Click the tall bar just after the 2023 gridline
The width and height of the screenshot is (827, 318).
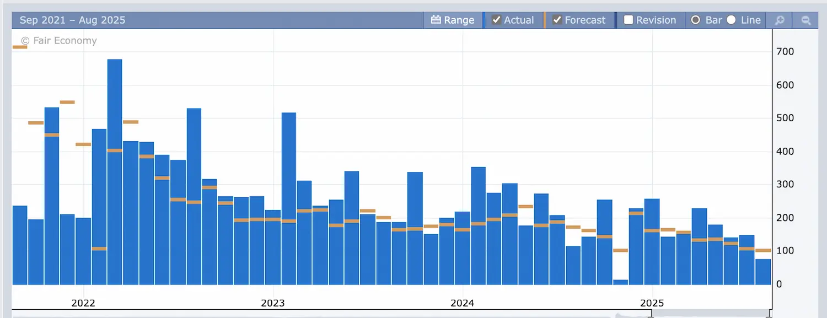(x=289, y=198)
